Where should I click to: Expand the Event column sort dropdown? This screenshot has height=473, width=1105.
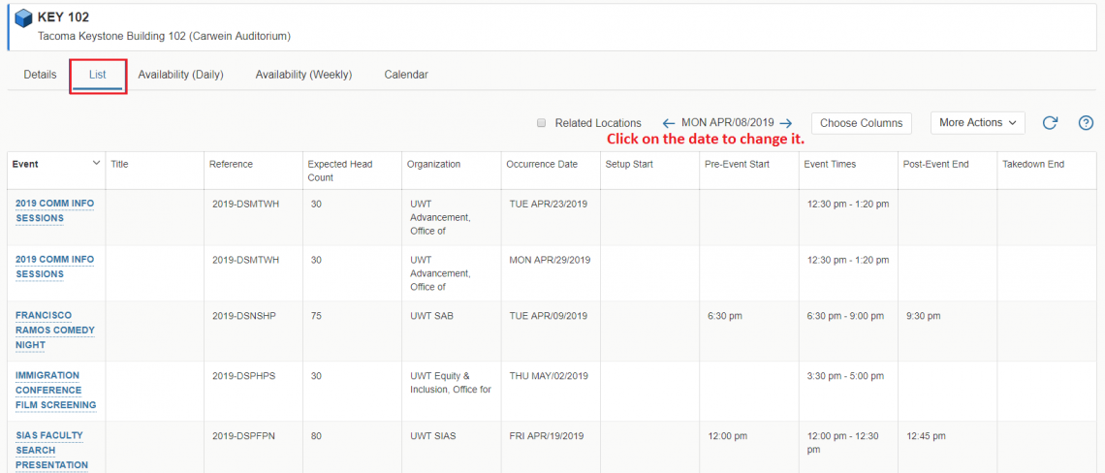pyautogui.click(x=96, y=164)
